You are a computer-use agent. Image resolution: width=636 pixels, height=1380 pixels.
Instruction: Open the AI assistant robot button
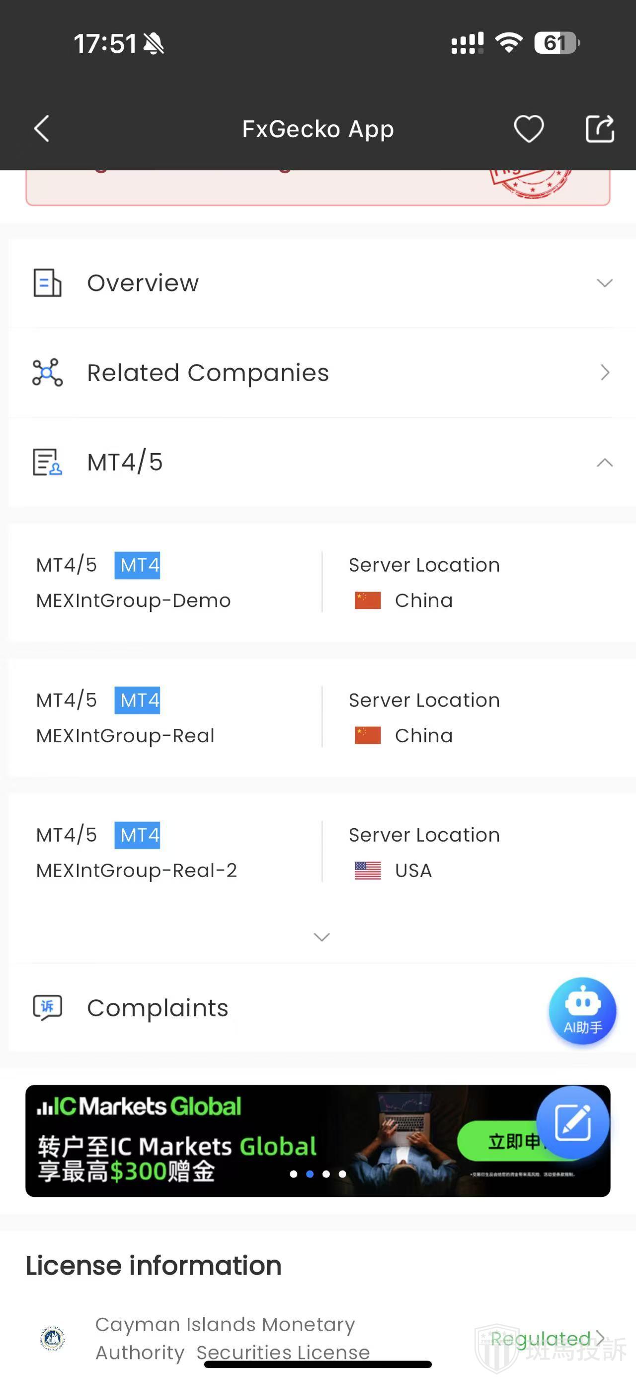(x=582, y=1010)
